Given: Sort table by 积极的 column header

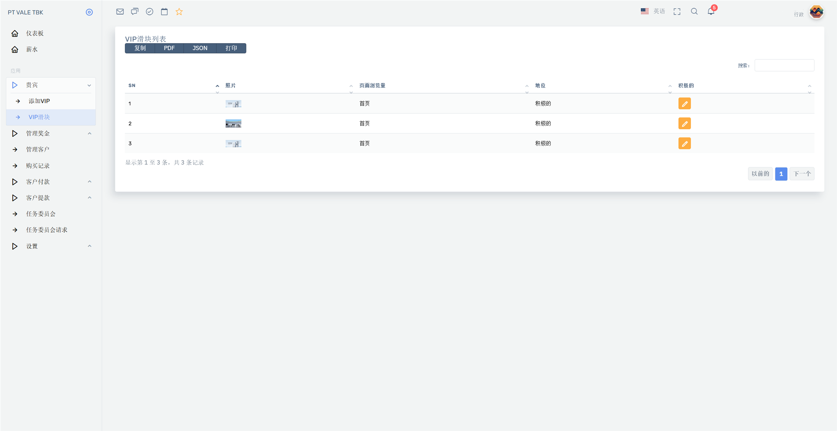Looking at the screenshot, I should point(745,85).
